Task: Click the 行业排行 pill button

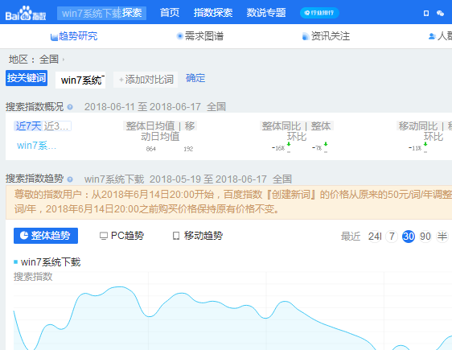Action: (319, 13)
